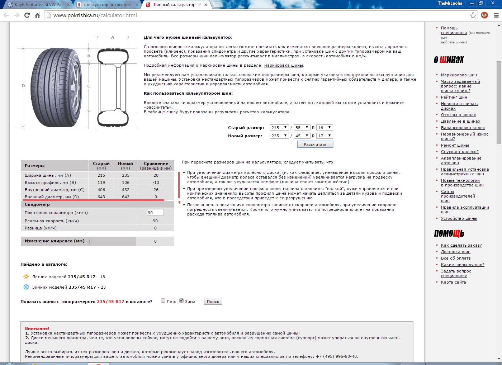Go forward with browser forward arrow
The image size is (502, 365).
click(16, 15)
